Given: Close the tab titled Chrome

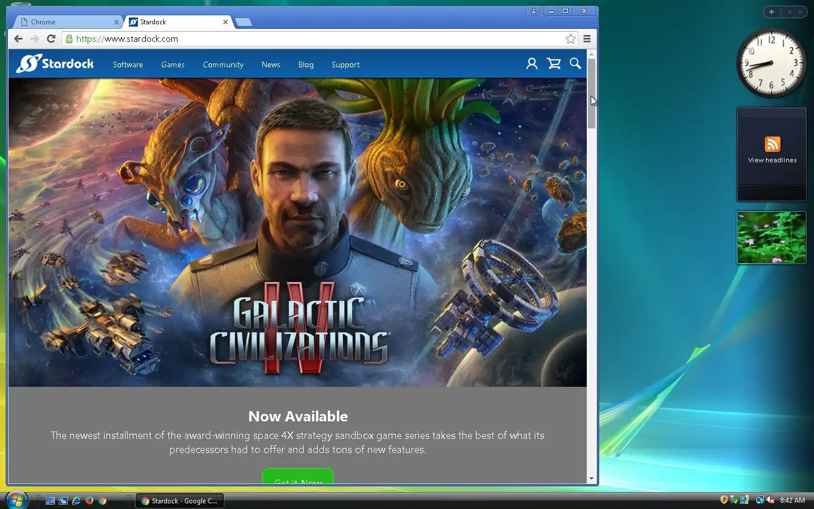Looking at the screenshot, I should [116, 22].
